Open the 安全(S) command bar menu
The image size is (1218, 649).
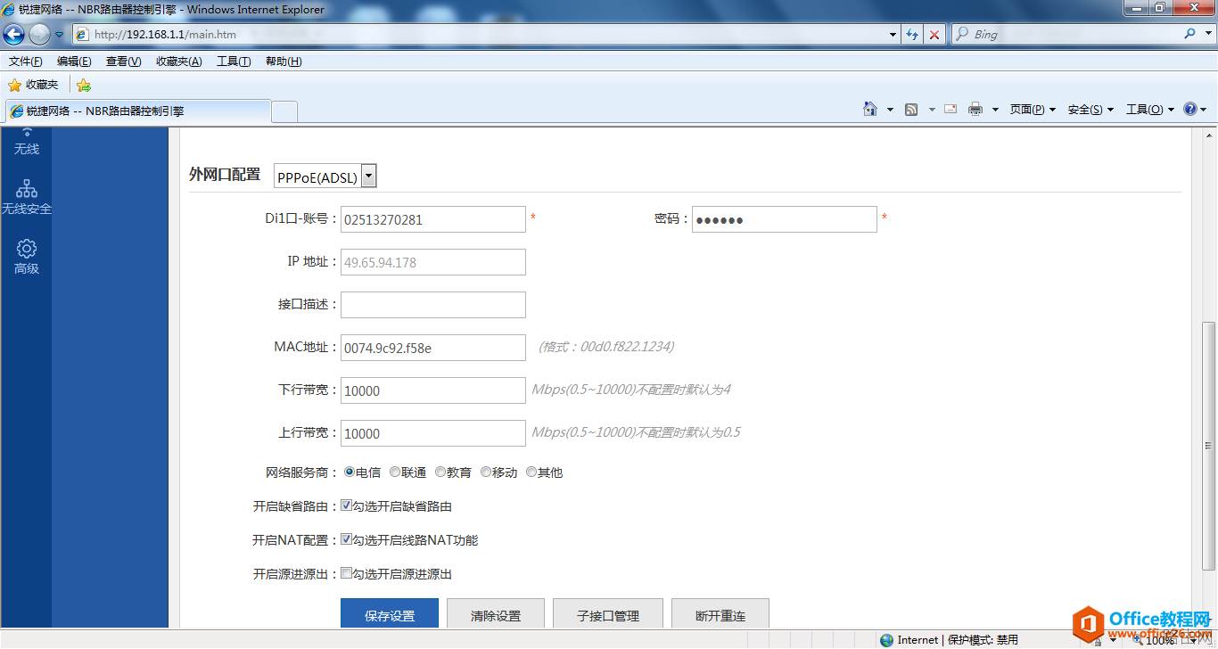point(1090,110)
